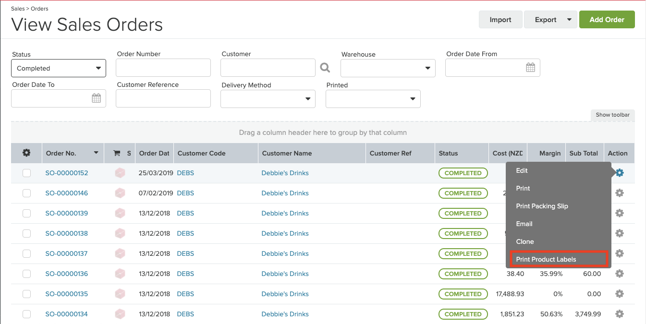Click the pink source icon for SO-00000152
Viewport: 646px width, 324px height.
click(x=120, y=173)
